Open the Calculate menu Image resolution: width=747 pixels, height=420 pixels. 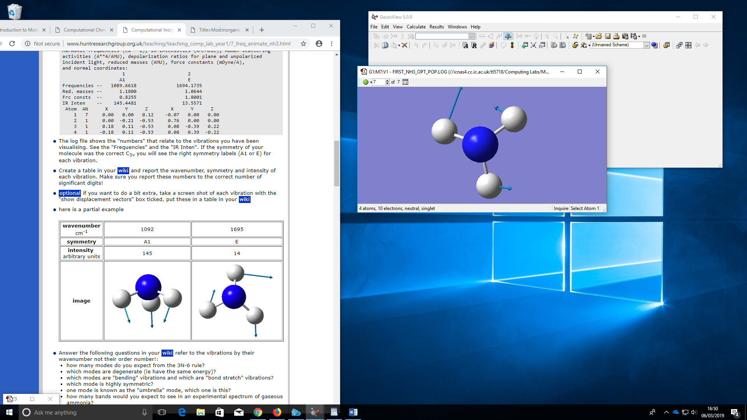pyautogui.click(x=416, y=27)
